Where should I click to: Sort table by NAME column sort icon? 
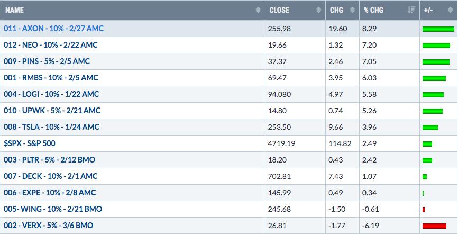pyautogui.click(x=258, y=10)
